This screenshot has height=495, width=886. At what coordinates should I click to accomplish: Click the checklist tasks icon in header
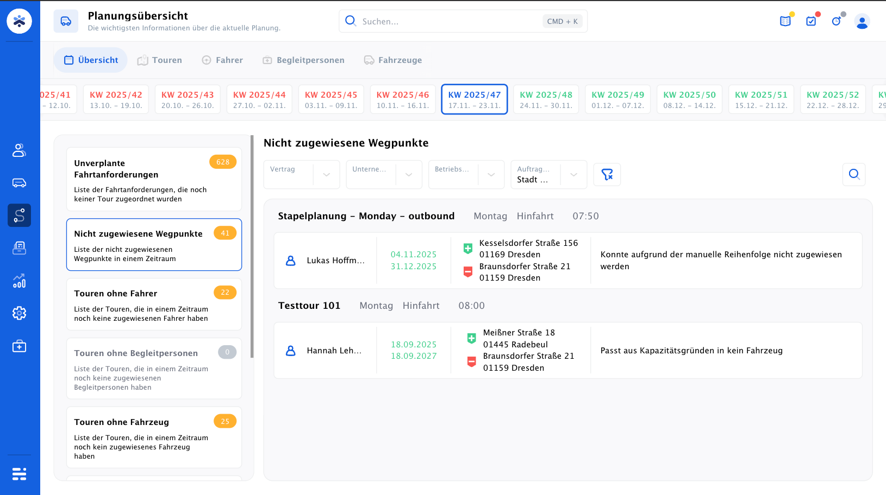pos(811,21)
